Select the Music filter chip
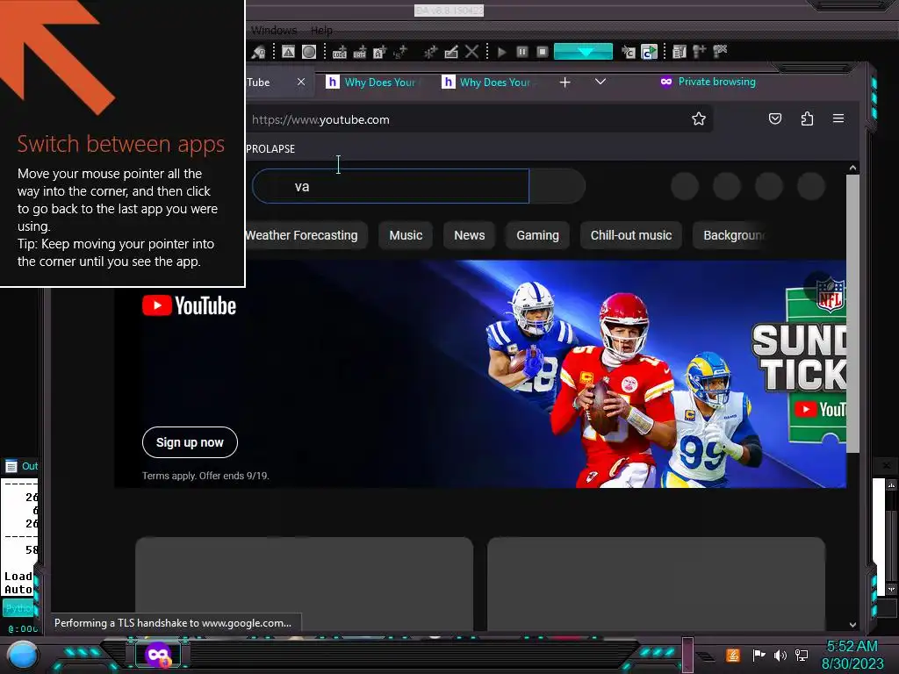This screenshot has height=674, width=899. (406, 235)
